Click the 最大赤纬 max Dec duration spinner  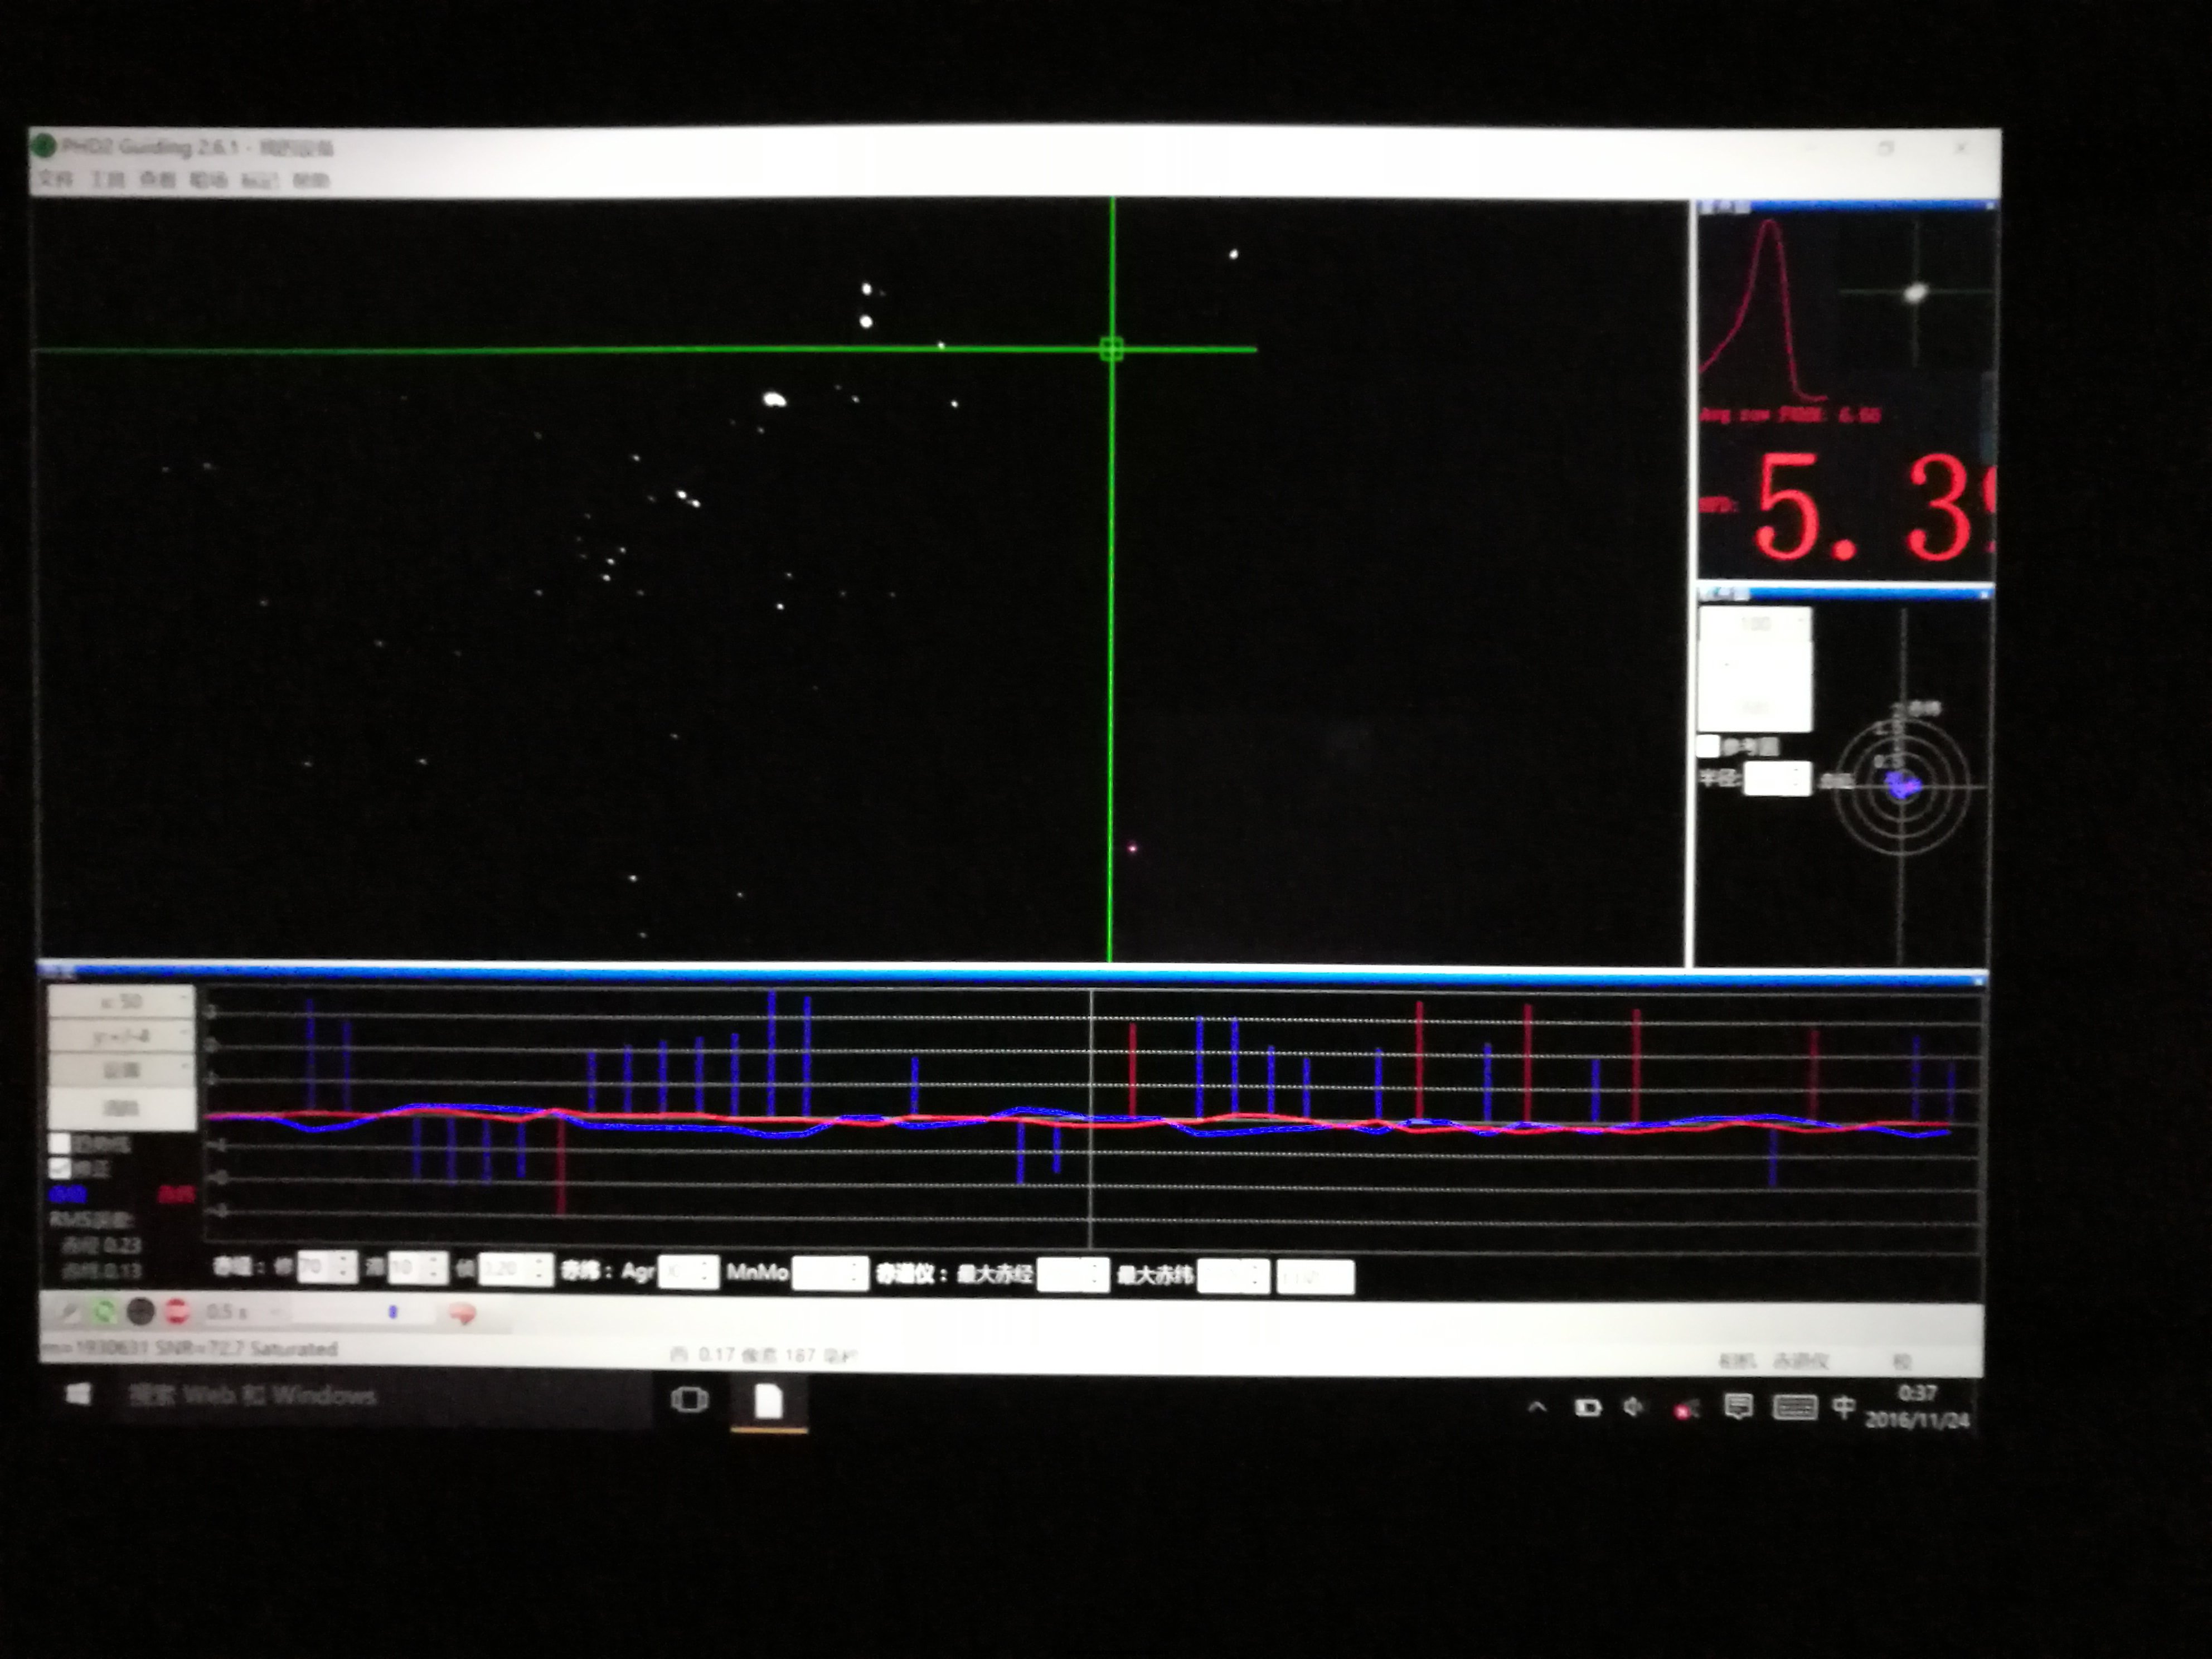pos(1233,1276)
